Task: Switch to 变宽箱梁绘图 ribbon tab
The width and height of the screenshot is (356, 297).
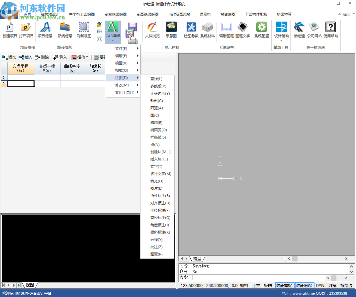Action: 115,14
